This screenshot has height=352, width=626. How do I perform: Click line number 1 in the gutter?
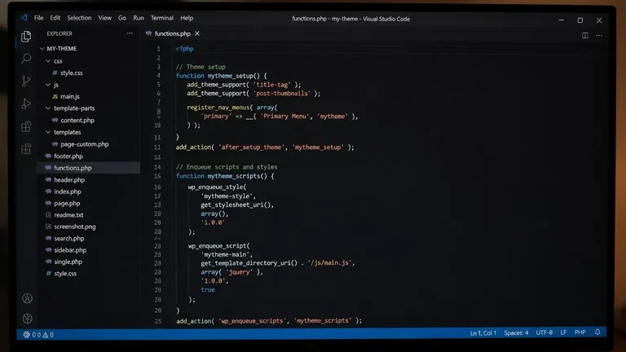coord(158,49)
